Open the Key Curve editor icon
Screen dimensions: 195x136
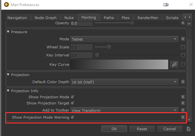tap(174, 64)
